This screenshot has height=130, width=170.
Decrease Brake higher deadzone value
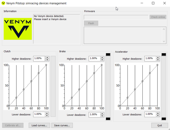102,60
